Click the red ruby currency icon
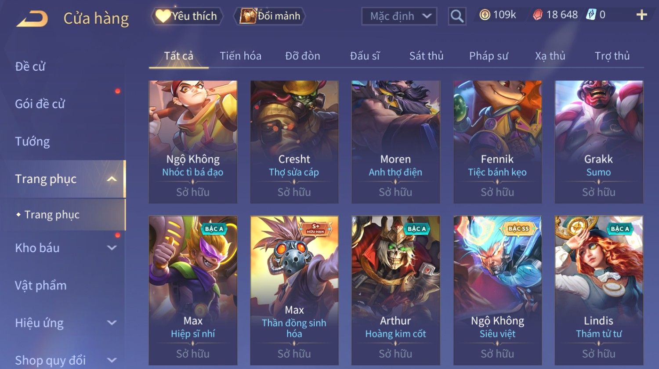 coord(538,15)
